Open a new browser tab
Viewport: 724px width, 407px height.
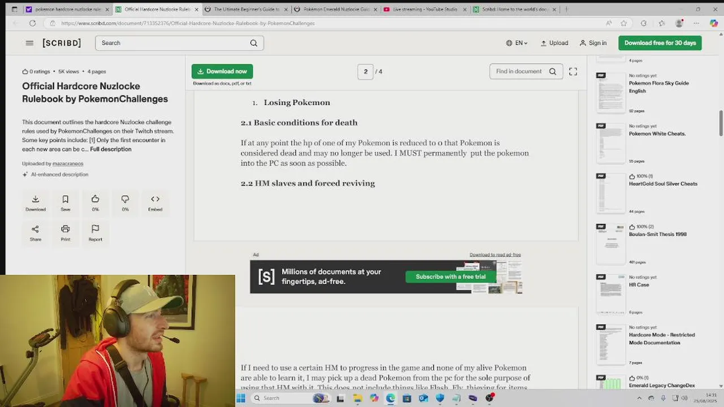[x=566, y=10]
